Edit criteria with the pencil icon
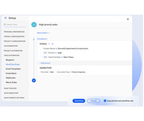The height and width of the screenshot is (121, 144). pyautogui.click(x=49, y=44)
